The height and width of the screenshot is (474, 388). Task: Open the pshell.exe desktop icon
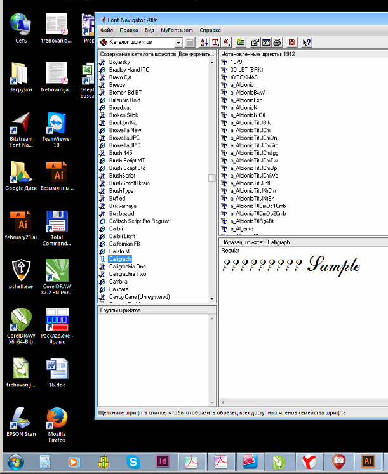tap(21, 274)
